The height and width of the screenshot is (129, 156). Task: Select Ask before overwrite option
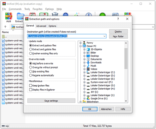[x=41, y=64]
